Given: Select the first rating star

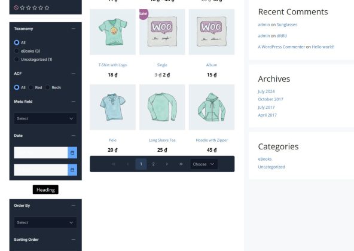Looking at the screenshot, I should [x=22, y=8].
